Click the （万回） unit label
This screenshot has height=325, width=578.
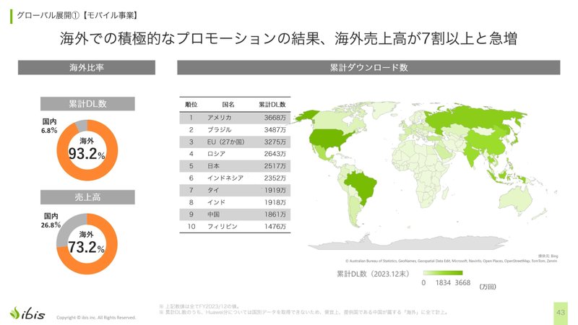click(488, 287)
